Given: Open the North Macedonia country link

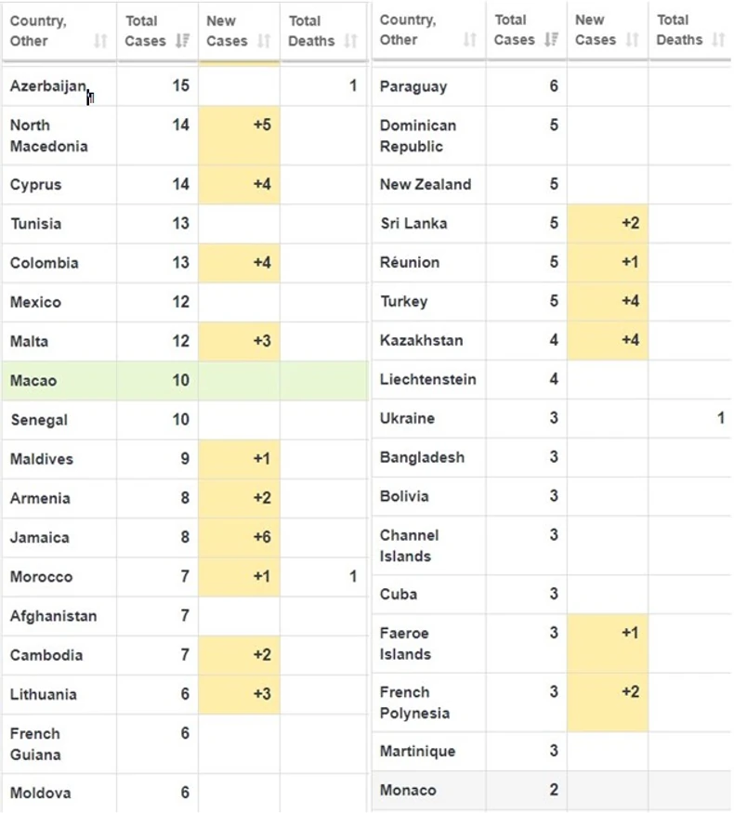Looking at the screenshot, I should (48, 136).
